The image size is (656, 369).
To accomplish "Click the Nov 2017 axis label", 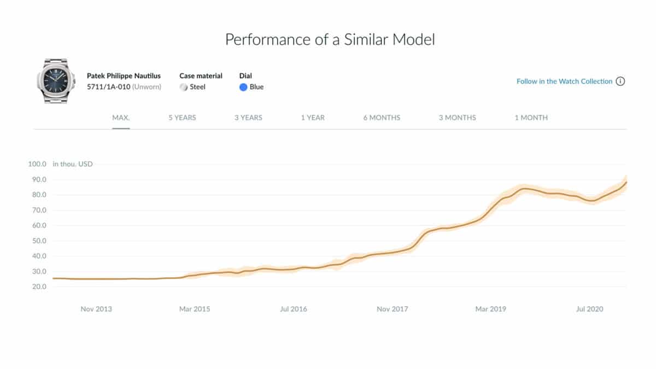I will (x=392, y=309).
